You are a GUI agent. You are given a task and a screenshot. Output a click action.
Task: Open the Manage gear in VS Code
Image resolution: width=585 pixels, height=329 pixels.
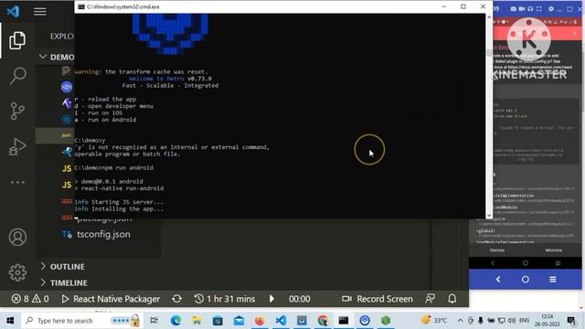point(17,272)
